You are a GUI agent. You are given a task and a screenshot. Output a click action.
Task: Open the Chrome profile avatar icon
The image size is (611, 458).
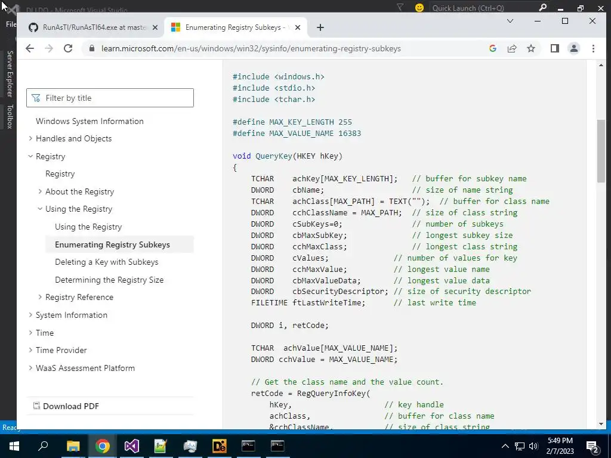pos(573,48)
